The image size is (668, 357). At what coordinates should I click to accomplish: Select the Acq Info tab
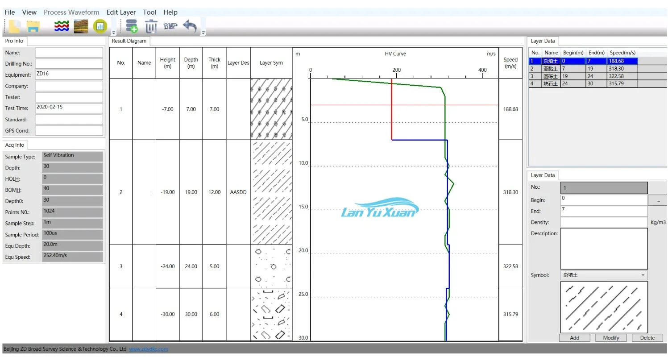[x=15, y=145]
